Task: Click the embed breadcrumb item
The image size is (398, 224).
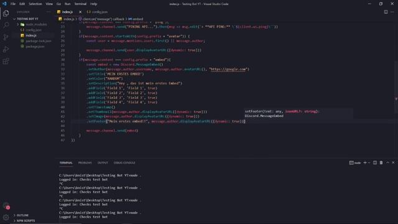Action: (136, 19)
